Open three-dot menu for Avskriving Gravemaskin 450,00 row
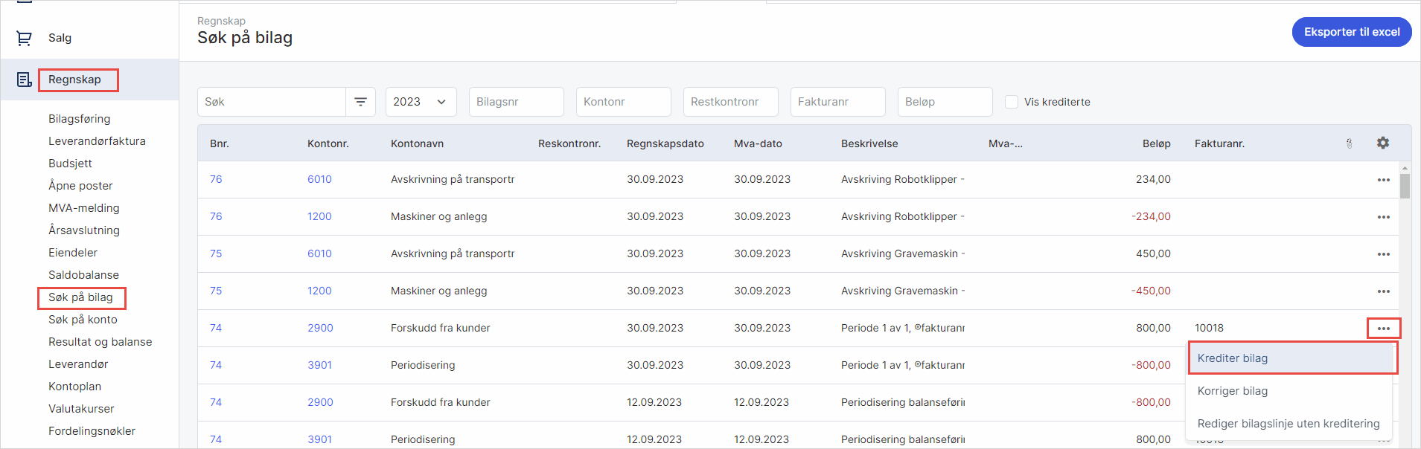 point(1383,254)
